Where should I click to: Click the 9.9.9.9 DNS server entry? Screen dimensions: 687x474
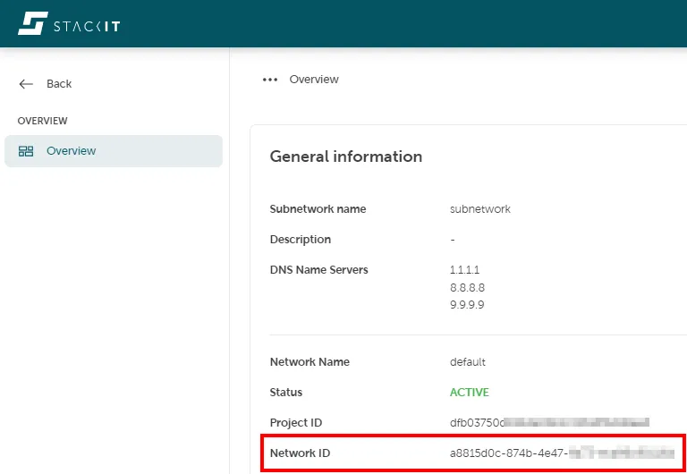point(467,305)
